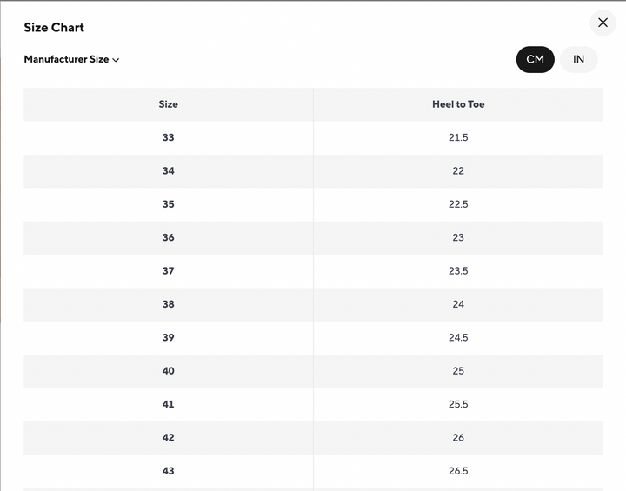
Task: Select size 39 row
Action: (x=168, y=337)
